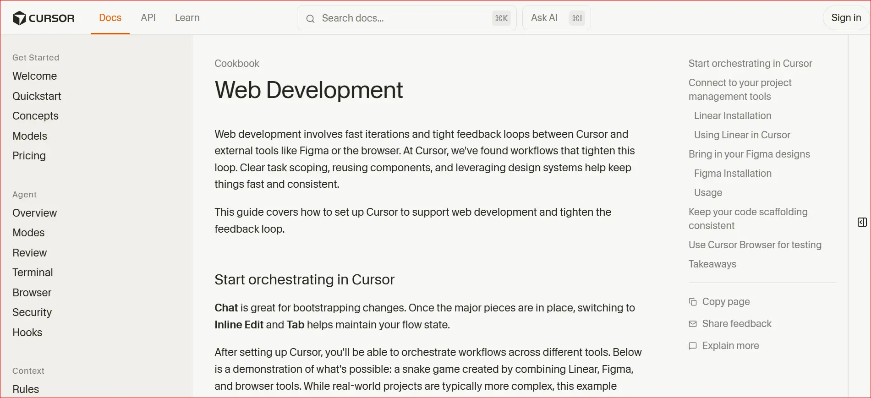This screenshot has width=871, height=398.
Task: Switch to the API tab
Action: pos(148,18)
